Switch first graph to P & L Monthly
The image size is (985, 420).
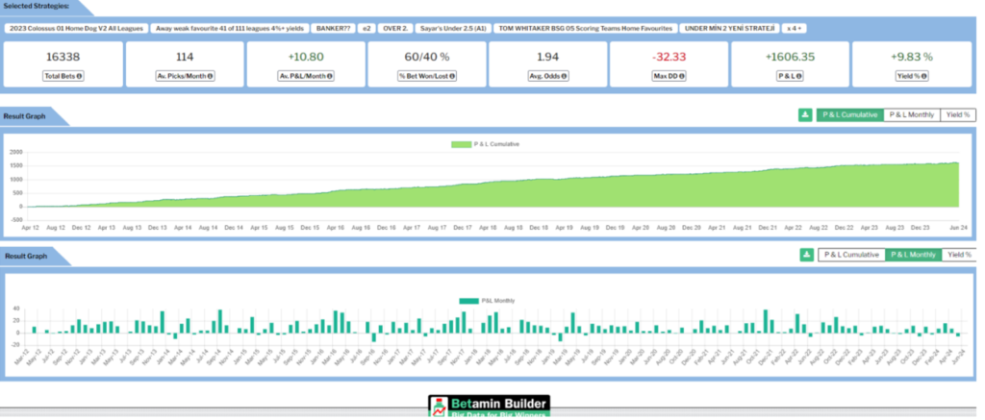click(x=911, y=114)
